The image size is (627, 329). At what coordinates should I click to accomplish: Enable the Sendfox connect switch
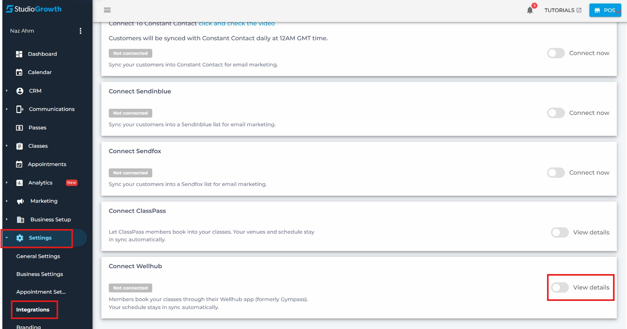click(x=556, y=173)
